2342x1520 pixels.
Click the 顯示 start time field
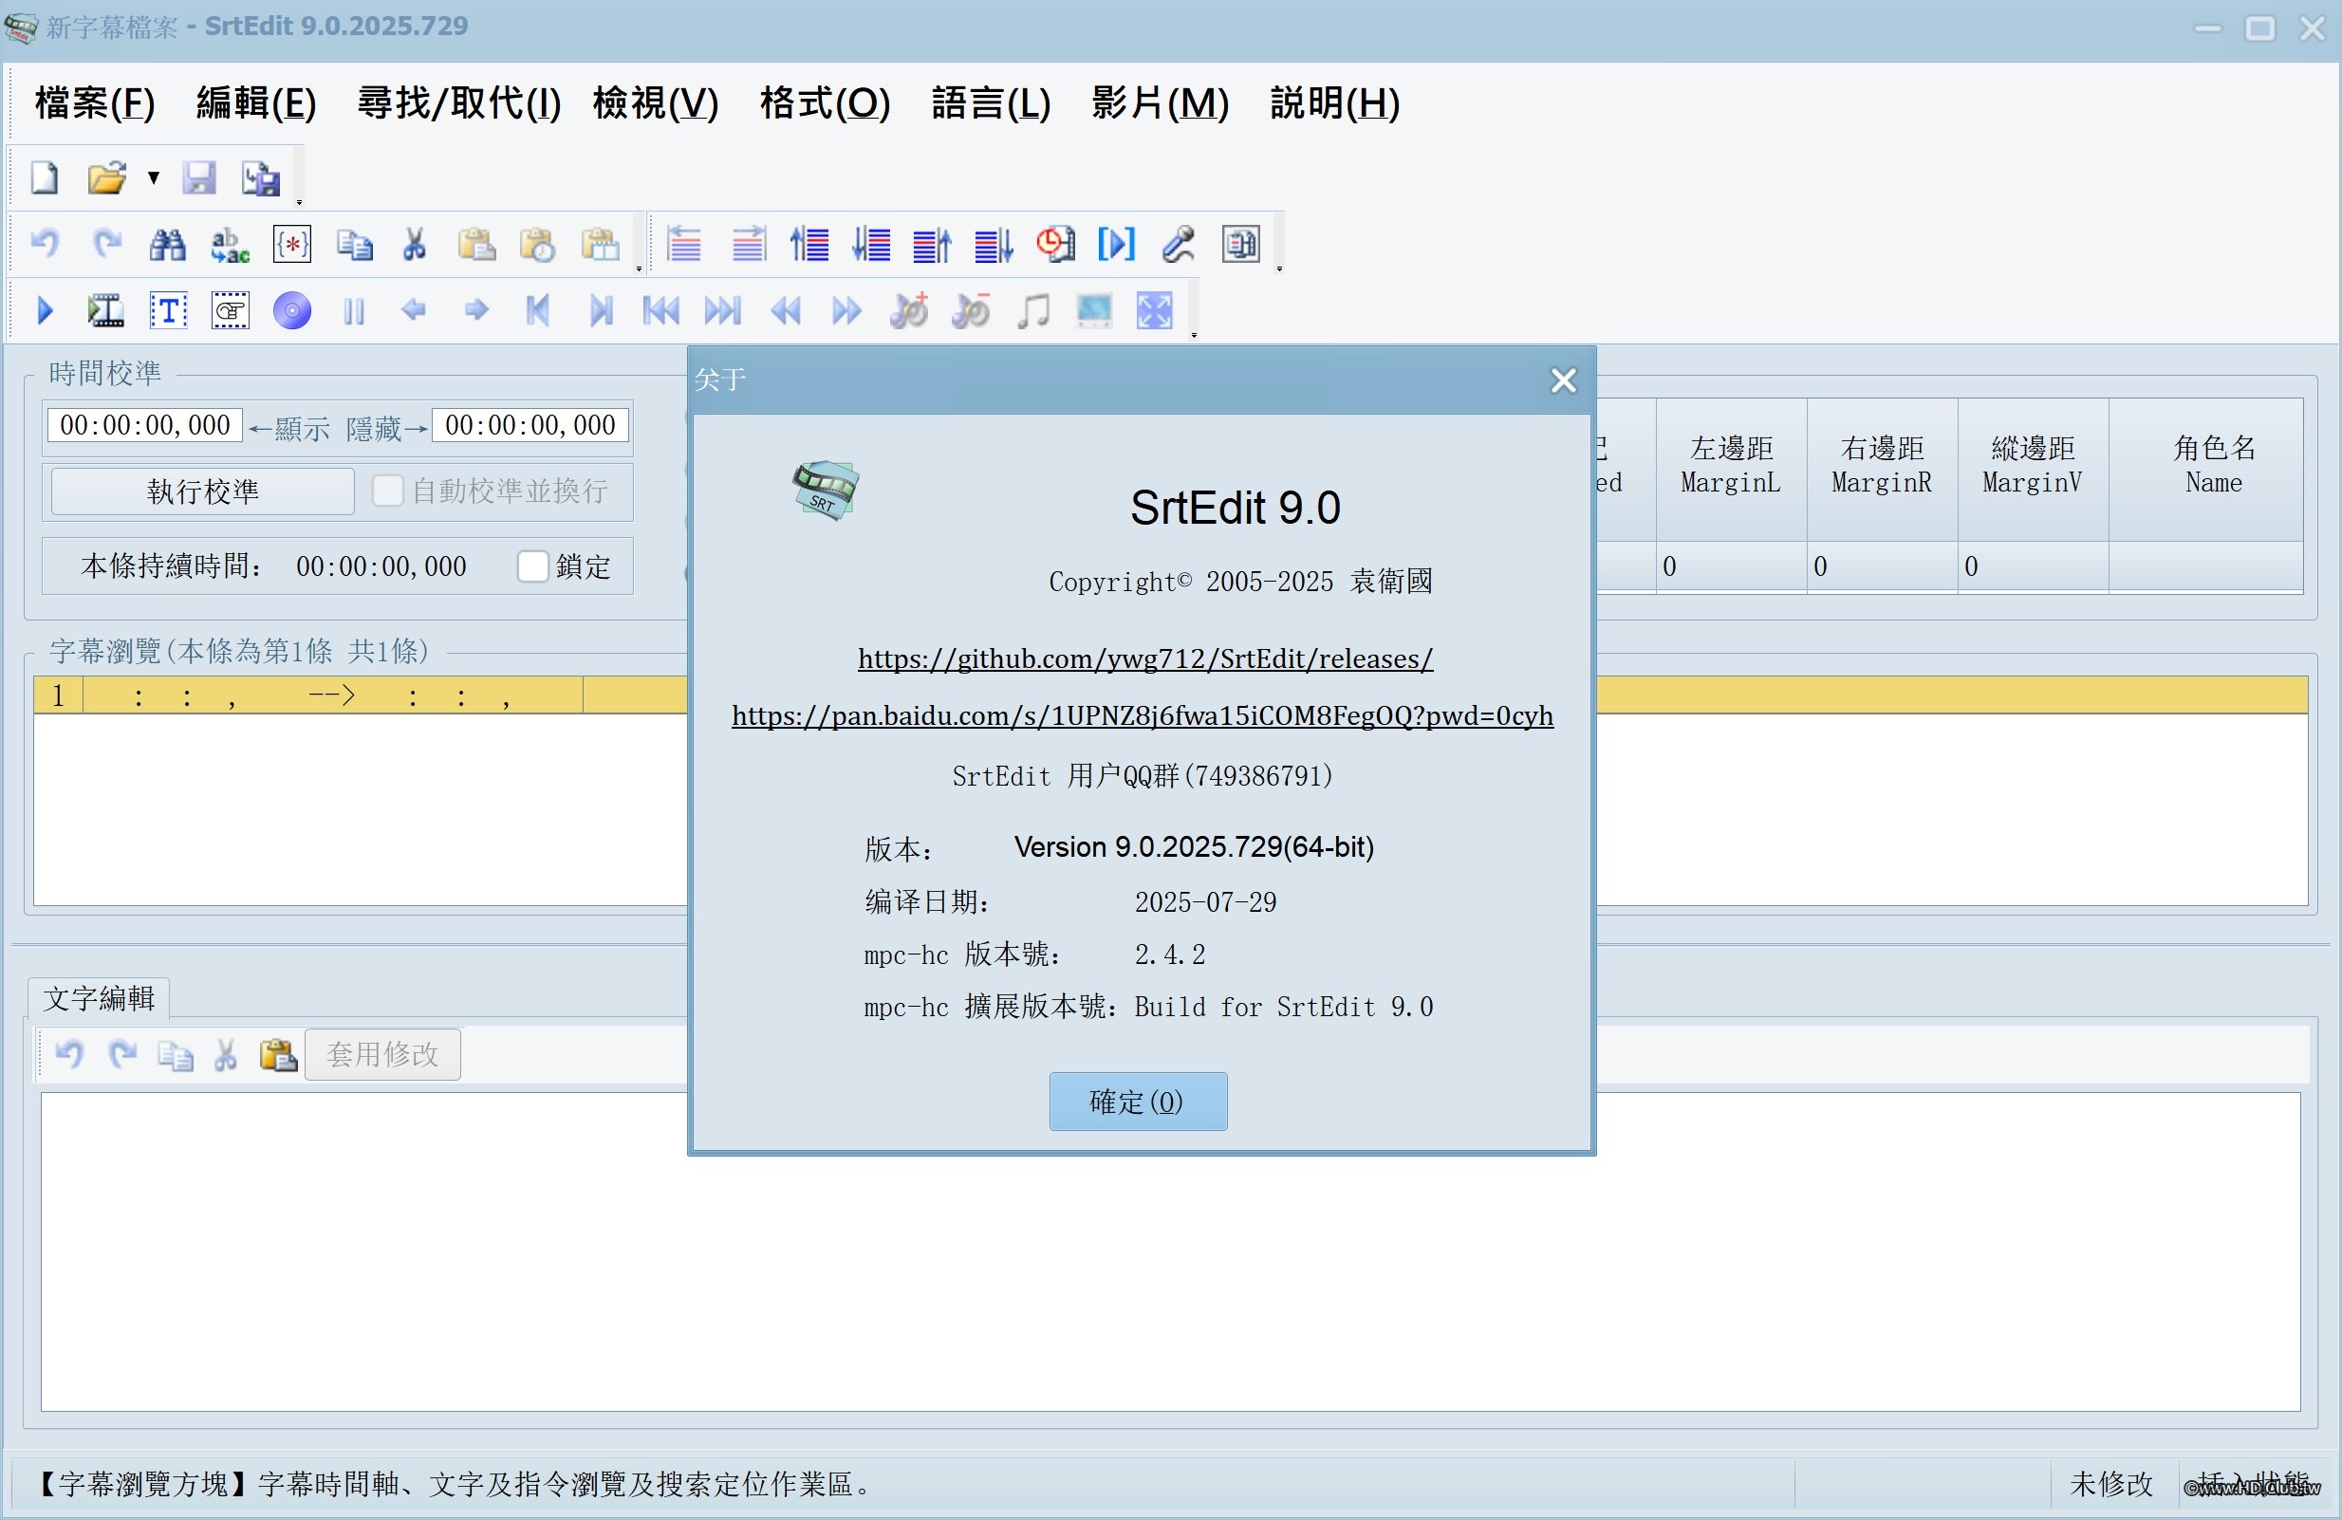click(144, 425)
